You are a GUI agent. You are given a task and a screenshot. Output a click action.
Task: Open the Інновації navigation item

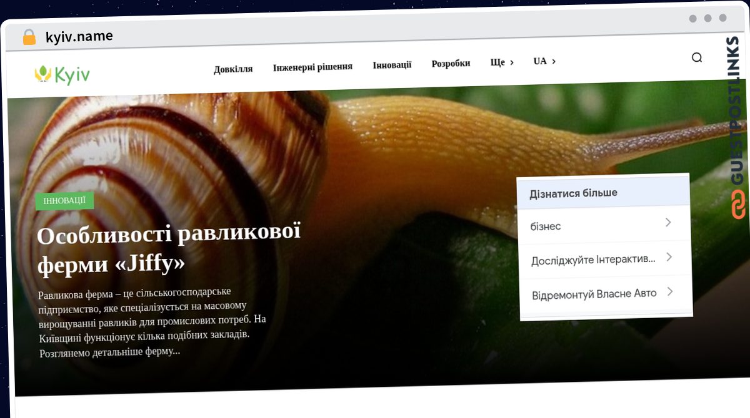[x=392, y=65]
